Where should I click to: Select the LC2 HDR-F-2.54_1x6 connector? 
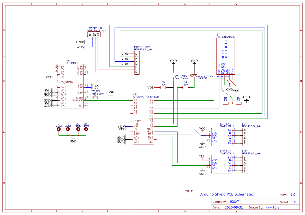point(245,164)
